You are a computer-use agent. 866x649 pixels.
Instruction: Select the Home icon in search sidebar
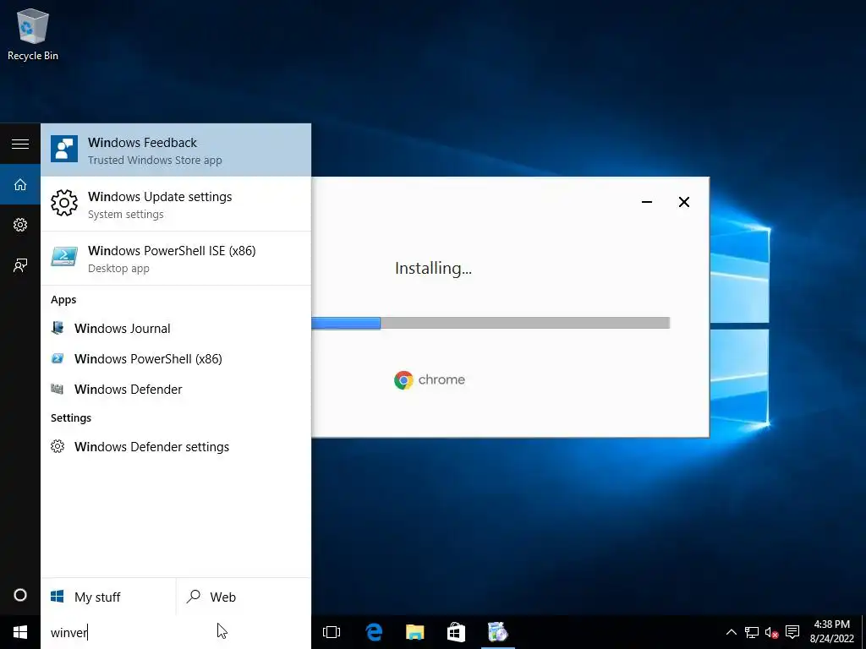[20, 184]
